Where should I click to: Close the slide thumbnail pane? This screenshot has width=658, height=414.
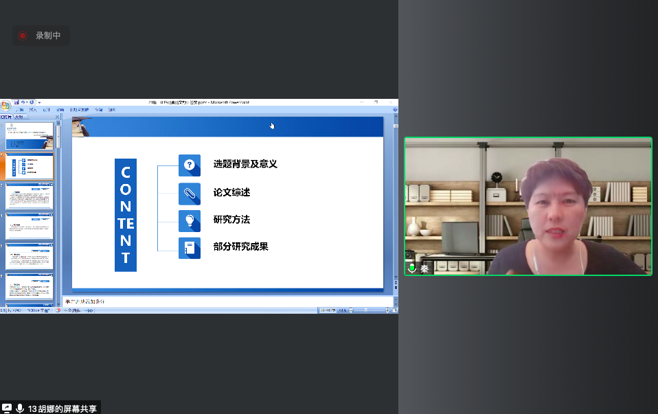(x=57, y=117)
